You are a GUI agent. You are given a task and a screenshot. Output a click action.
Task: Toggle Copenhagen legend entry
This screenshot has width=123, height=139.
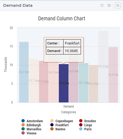pyautogui.click(x=62, y=121)
